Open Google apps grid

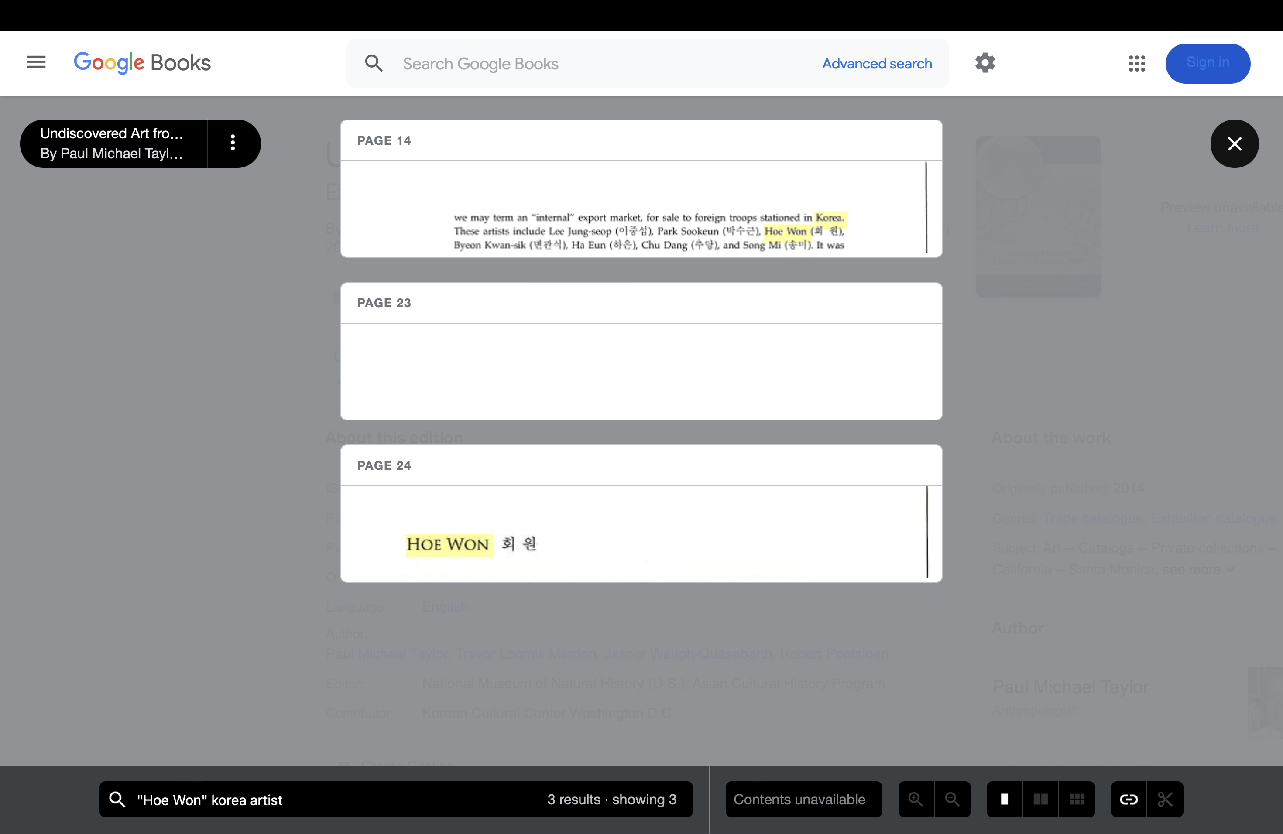[x=1136, y=64]
